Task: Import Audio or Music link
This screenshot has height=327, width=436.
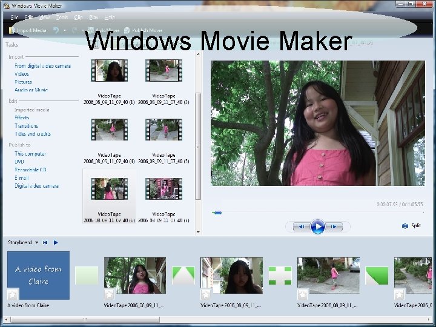Action: point(31,90)
